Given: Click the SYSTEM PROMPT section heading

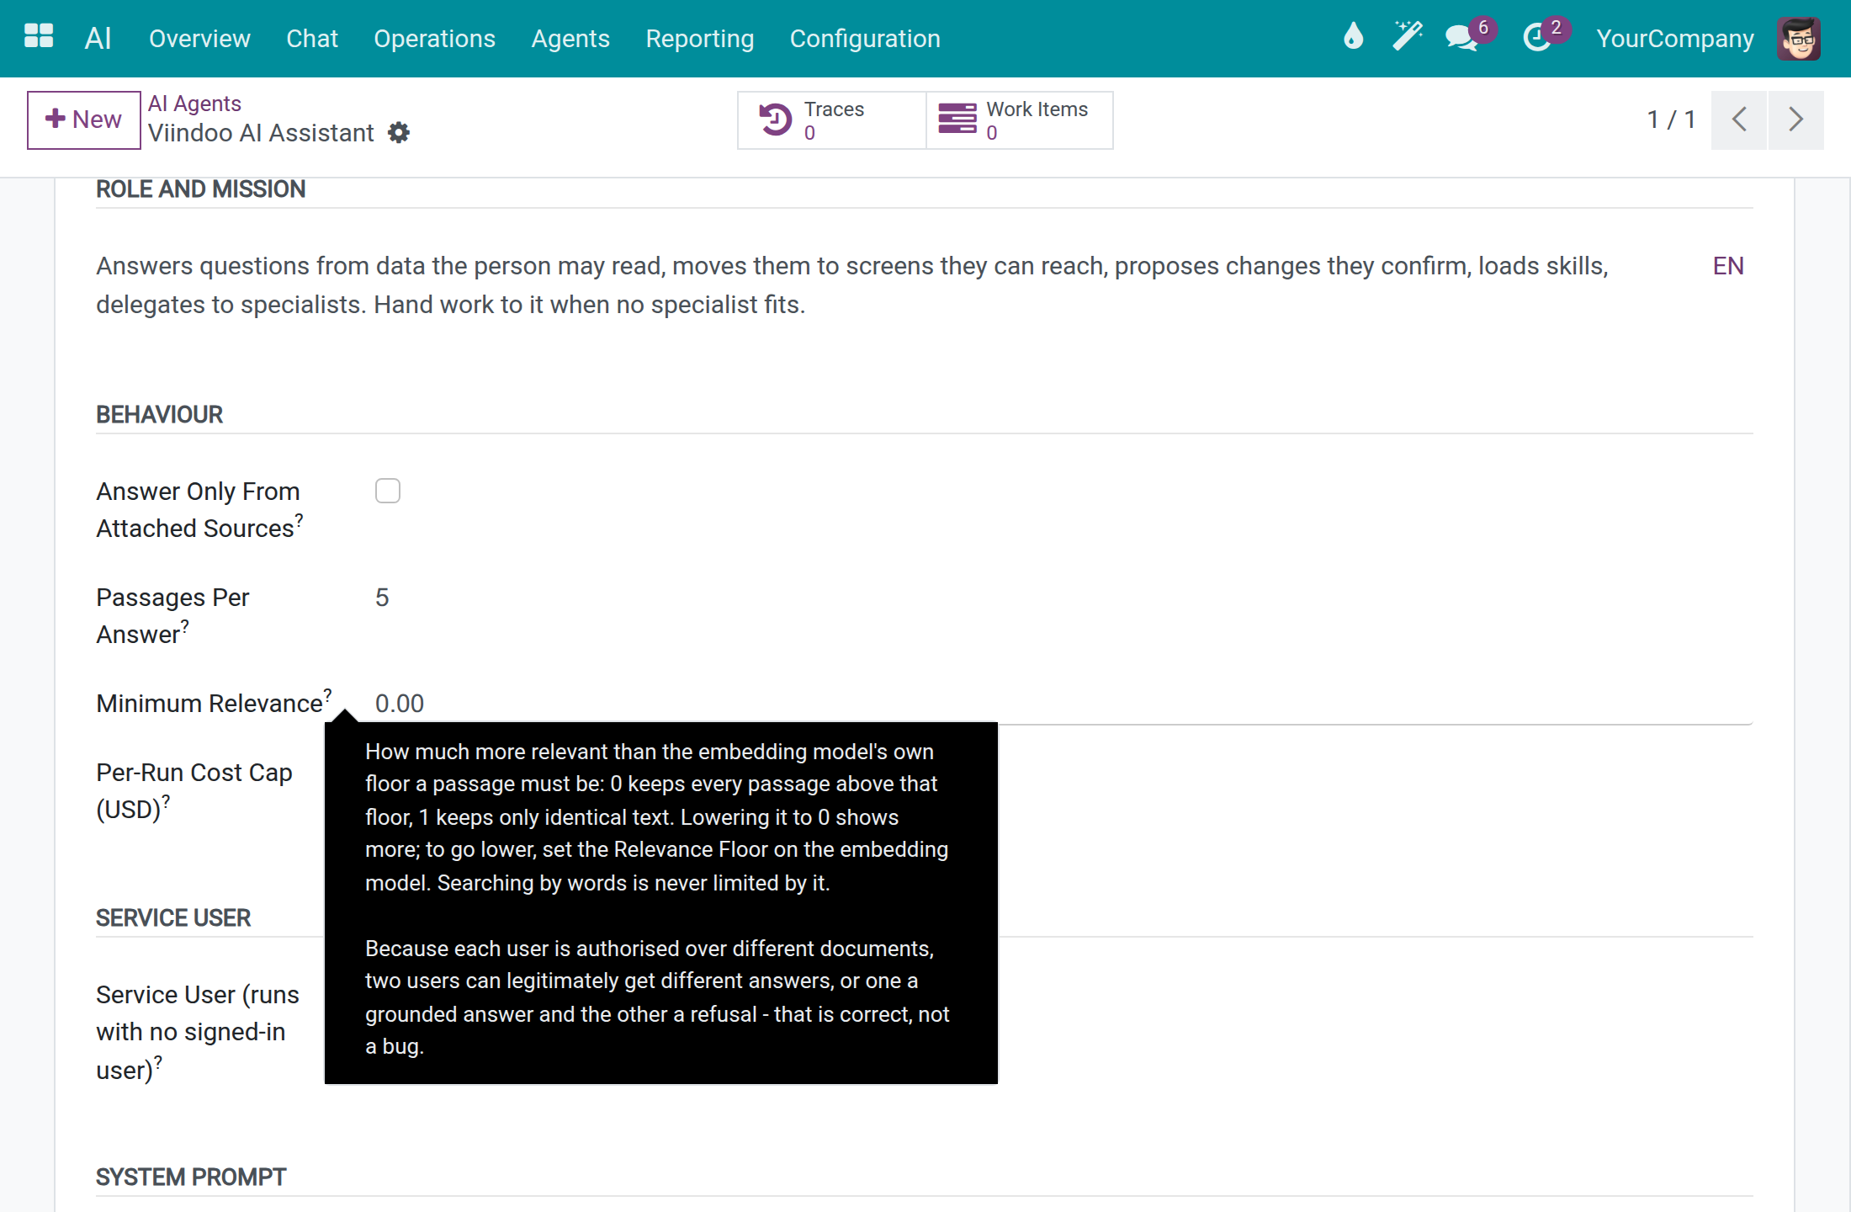Looking at the screenshot, I should coord(191,1177).
